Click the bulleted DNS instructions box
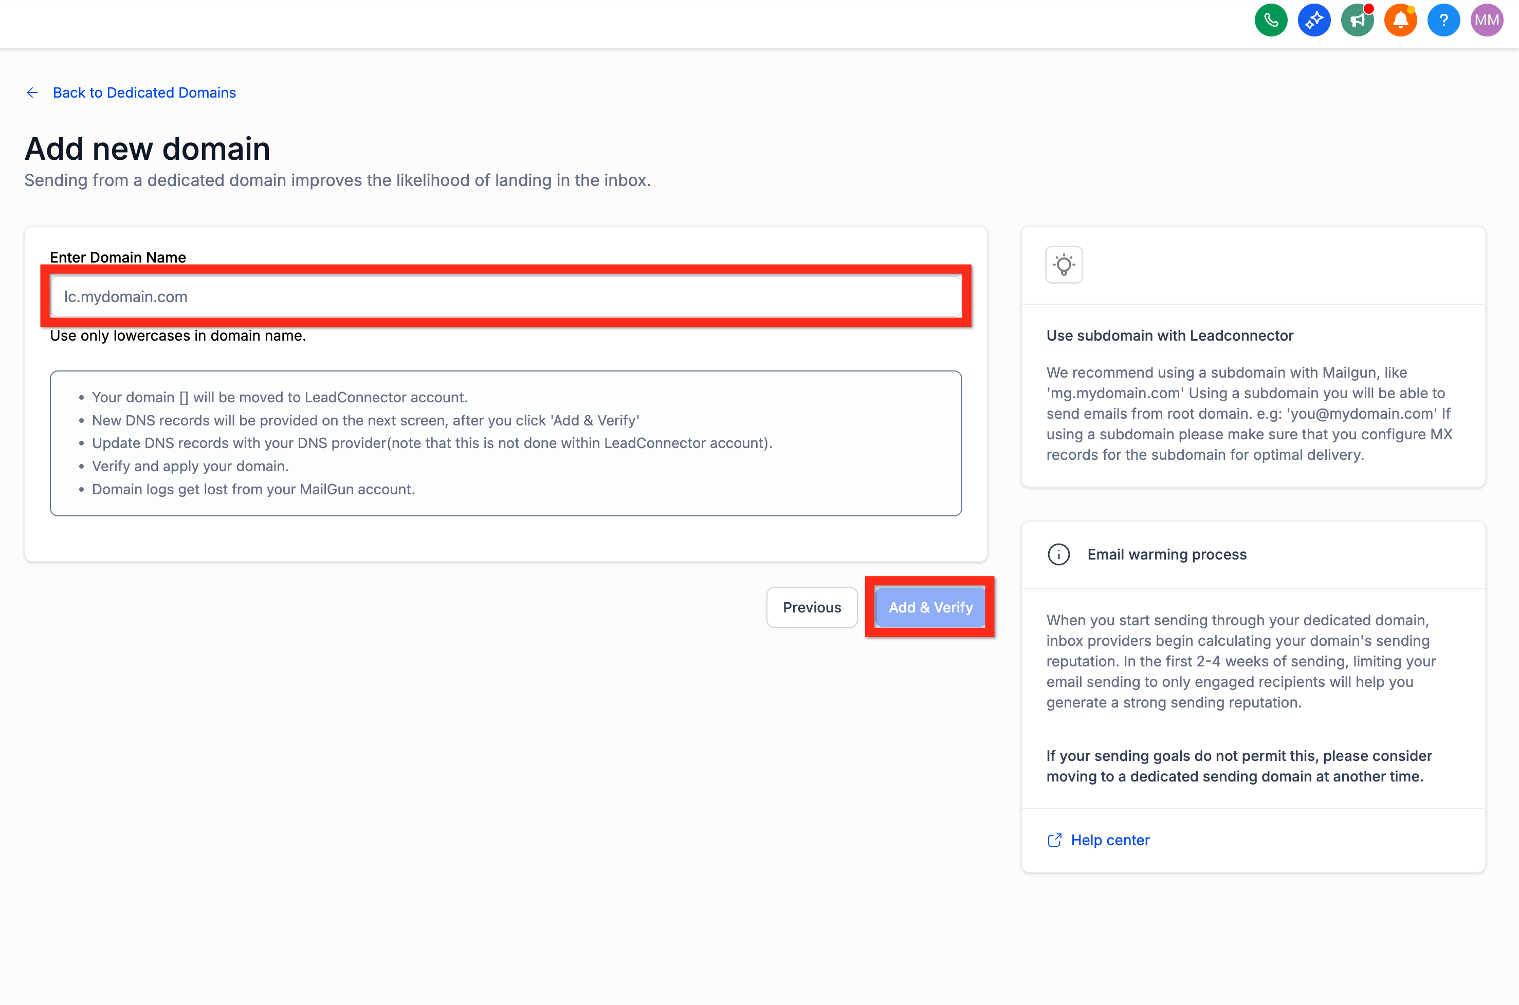This screenshot has width=1519, height=1005. [x=505, y=443]
